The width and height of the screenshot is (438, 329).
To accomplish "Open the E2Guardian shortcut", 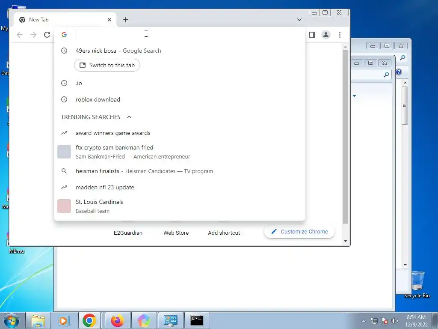I will (128, 233).
